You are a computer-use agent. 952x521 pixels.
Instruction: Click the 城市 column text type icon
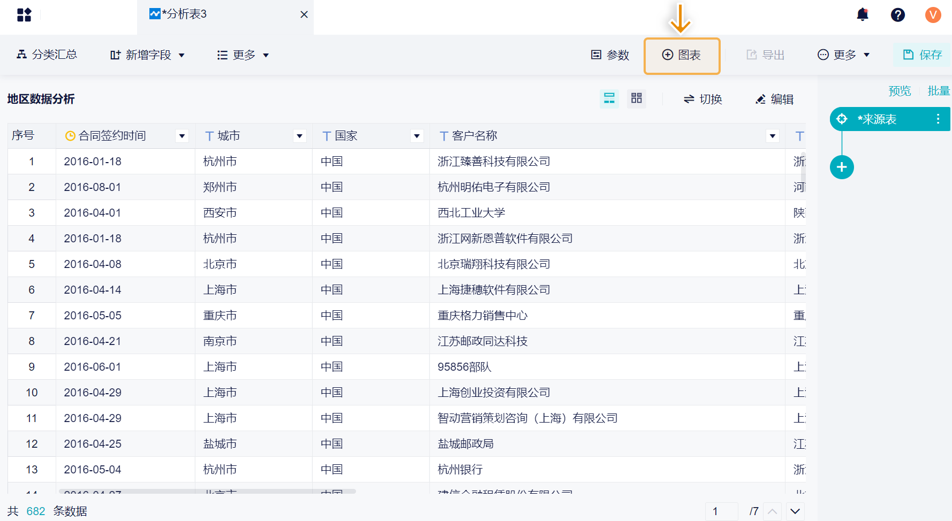(x=209, y=136)
